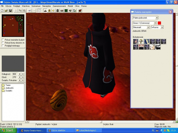Open the Object Manager cube icon
The width and height of the screenshot is (178, 133).
pyautogui.click(x=70, y=11)
